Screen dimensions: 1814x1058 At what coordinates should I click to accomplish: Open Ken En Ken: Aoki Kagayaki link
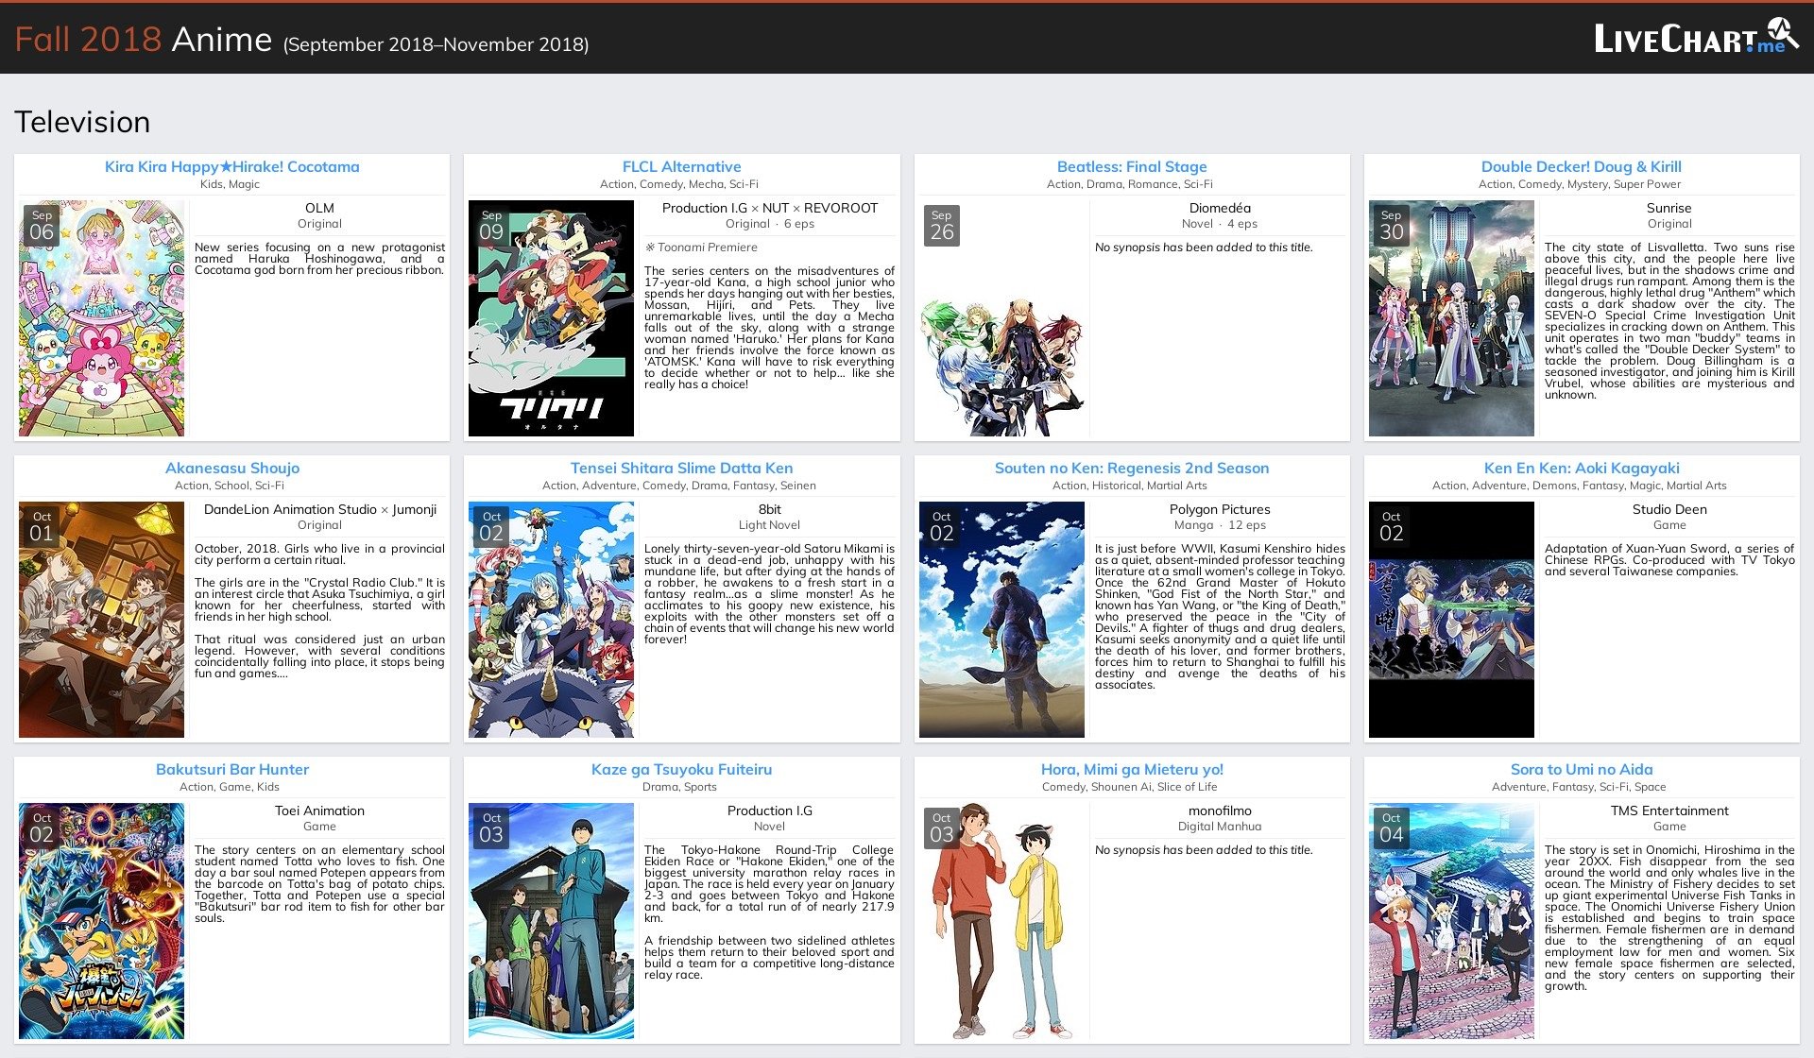1582,468
